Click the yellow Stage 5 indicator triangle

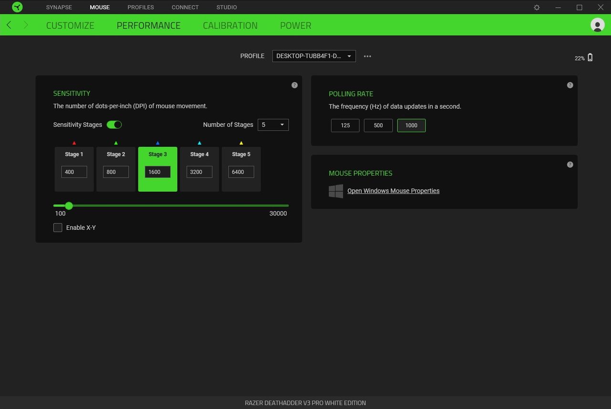[241, 143]
